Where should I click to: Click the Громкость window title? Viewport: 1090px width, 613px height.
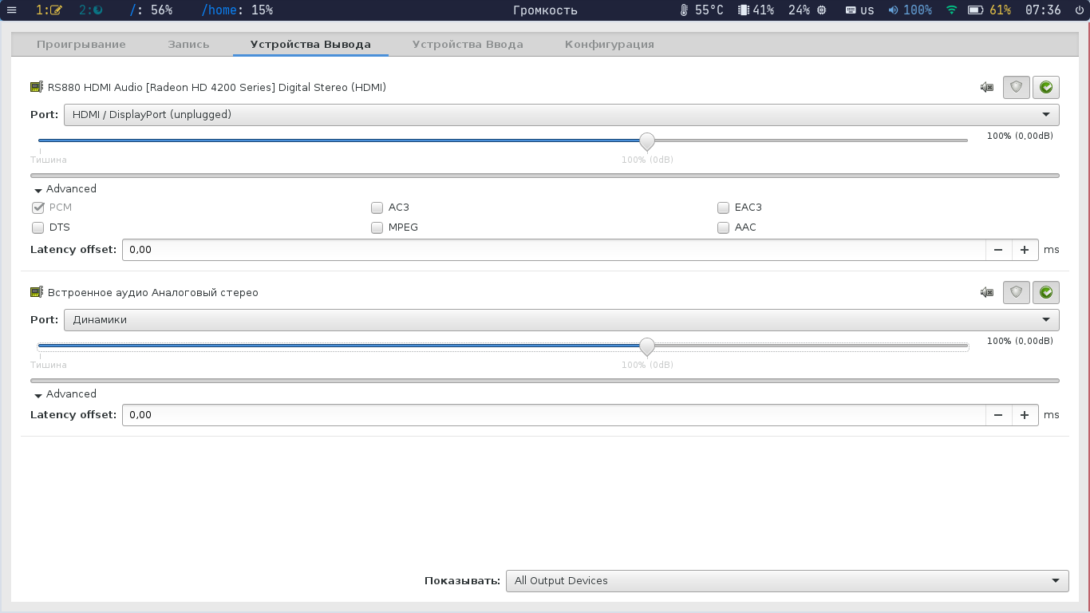click(x=545, y=10)
